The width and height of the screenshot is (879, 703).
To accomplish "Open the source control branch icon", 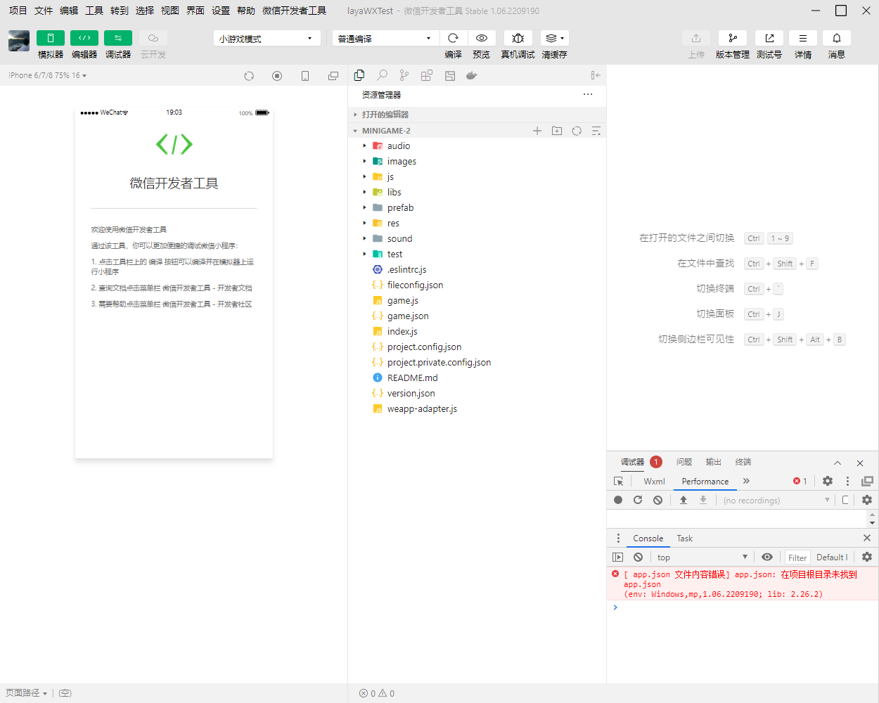I will click(x=404, y=75).
